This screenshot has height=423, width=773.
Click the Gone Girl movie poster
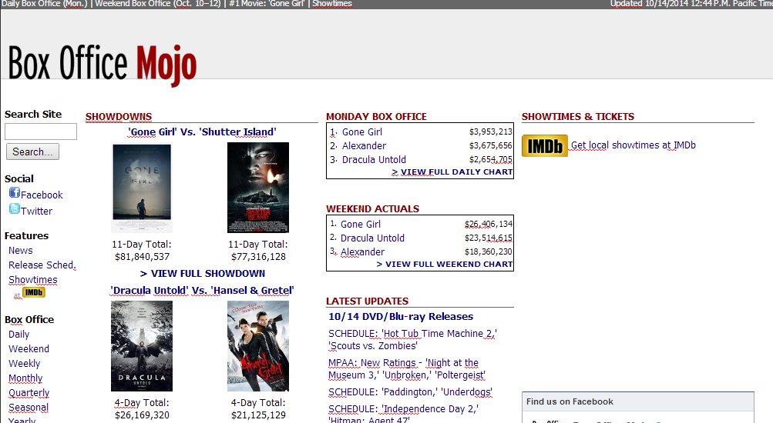[x=142, y=188]
